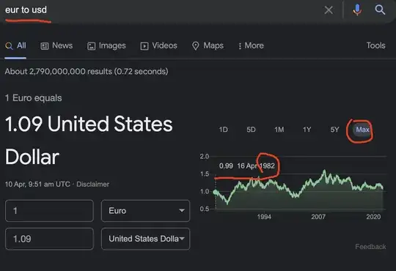Run the search with the magnifier icon
Screen dimensions: 396x271
pyautogui.click(x=380, y=10)
